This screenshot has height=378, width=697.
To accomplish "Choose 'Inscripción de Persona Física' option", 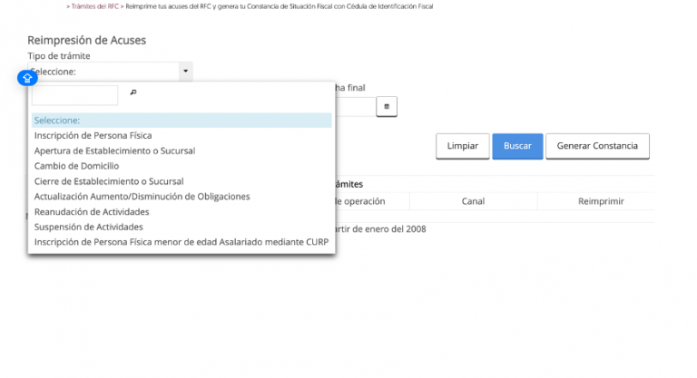I will point(93,136).
